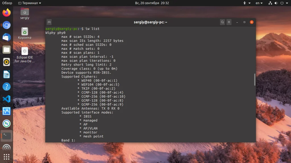Expand the en keyboard layout dropdown
Viewport: 291px width, 163px height.
(x=259, y=3)
